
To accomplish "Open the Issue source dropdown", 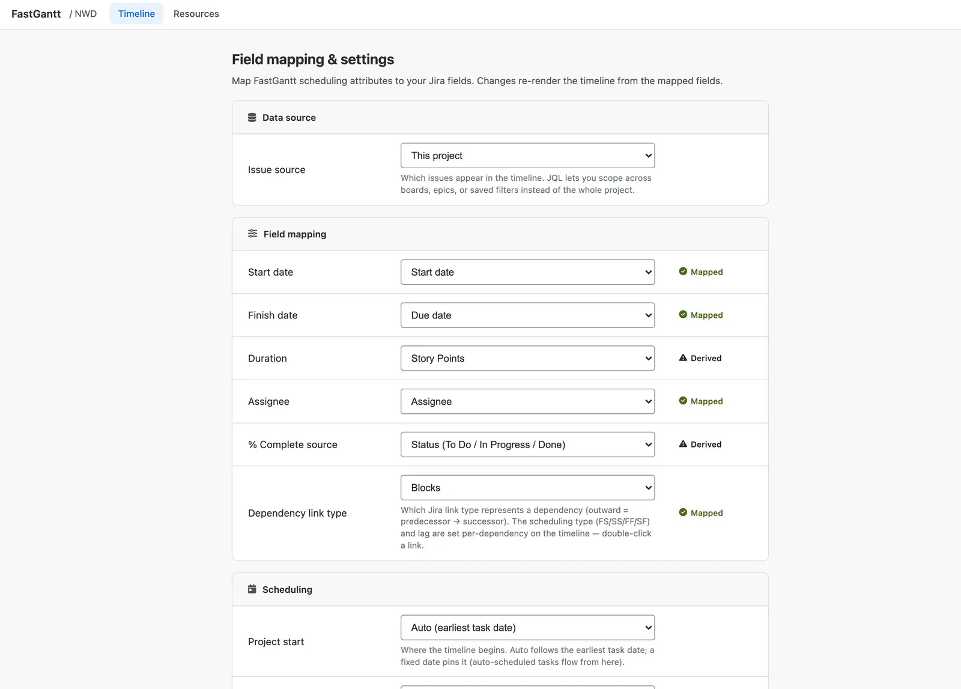I will [527, 156].
